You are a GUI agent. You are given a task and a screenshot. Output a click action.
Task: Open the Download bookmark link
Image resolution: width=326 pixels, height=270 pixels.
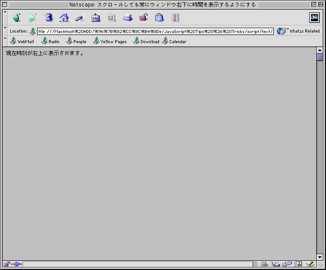[x=146, y=41]
